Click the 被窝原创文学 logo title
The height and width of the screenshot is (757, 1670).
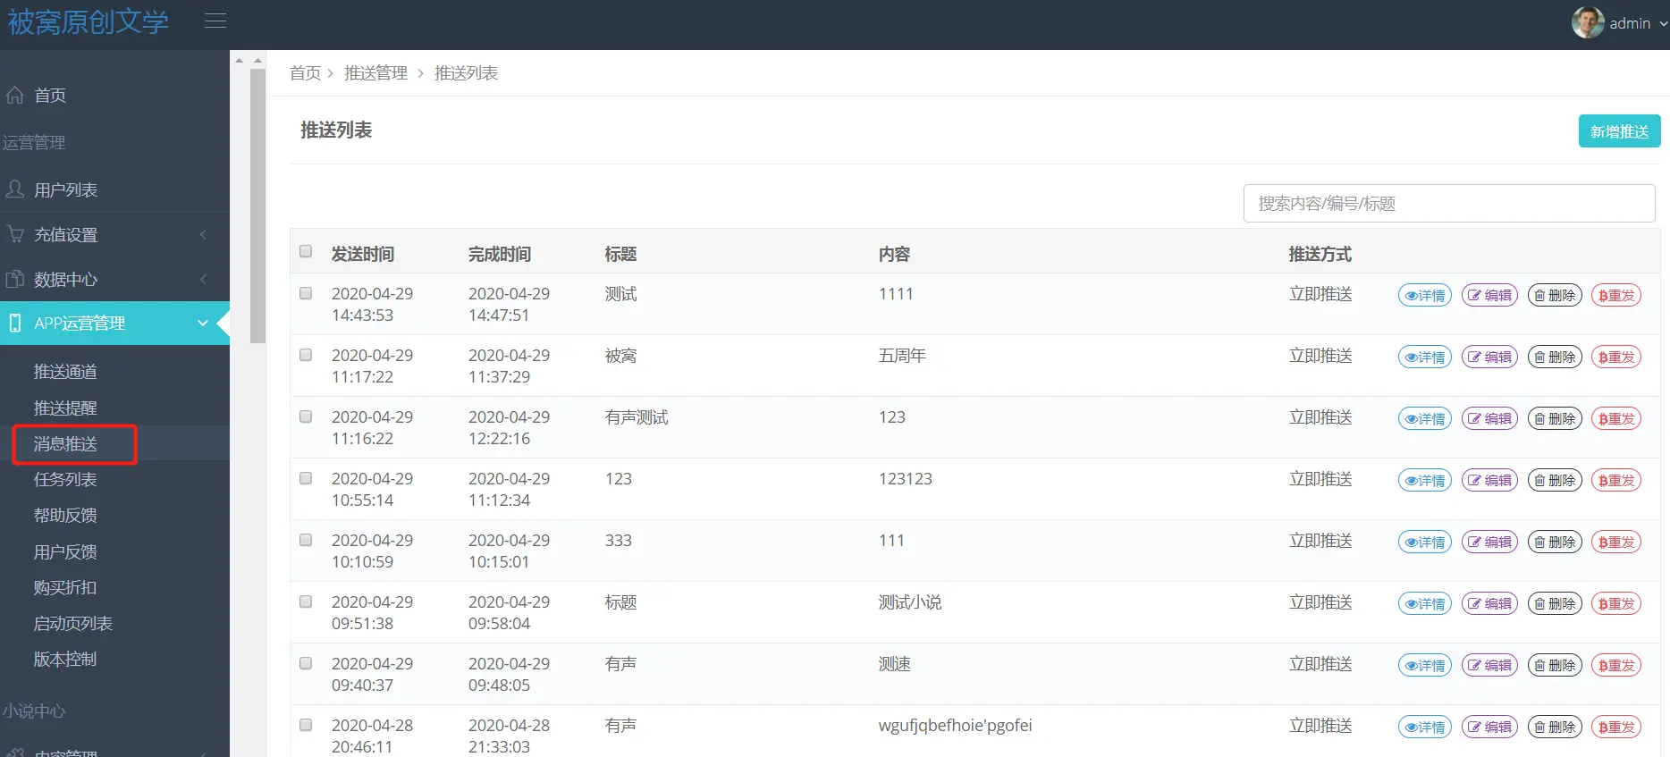pos(88,21)
